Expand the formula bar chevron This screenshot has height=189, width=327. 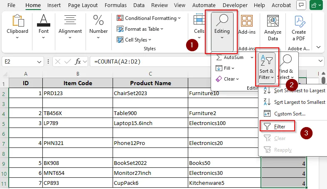click(x=320, y=61)
